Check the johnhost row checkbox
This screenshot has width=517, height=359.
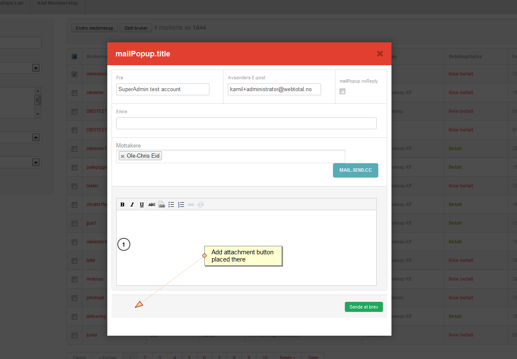[x=75, y=298]
